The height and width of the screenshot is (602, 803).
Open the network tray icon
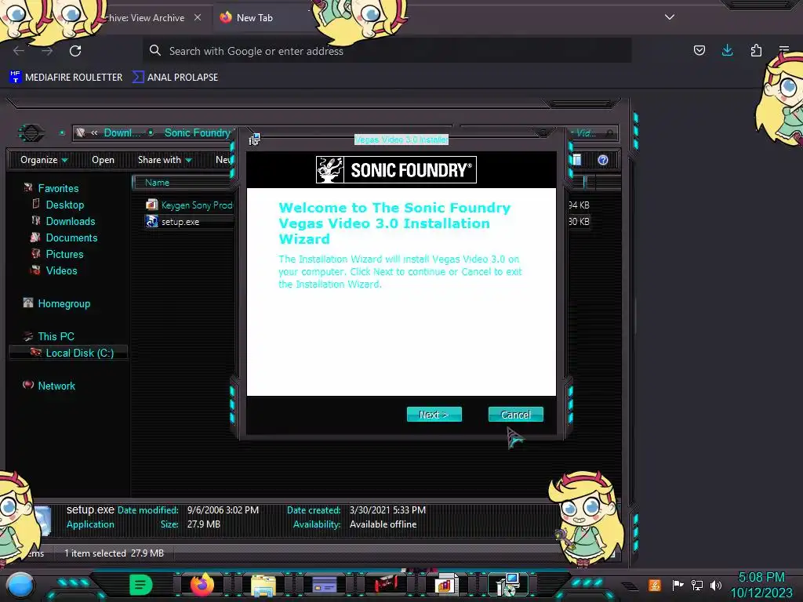[x=697, y=585]
